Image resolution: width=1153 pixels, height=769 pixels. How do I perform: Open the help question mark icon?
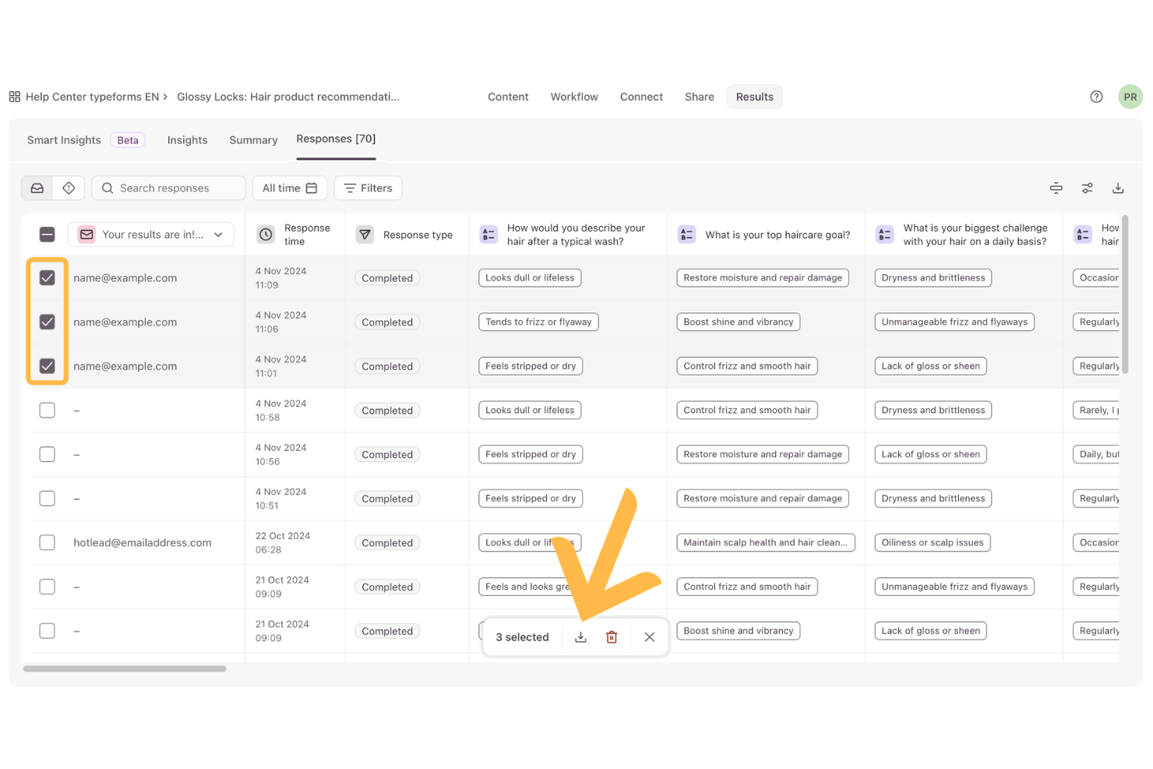click(x=1096, y=97)
